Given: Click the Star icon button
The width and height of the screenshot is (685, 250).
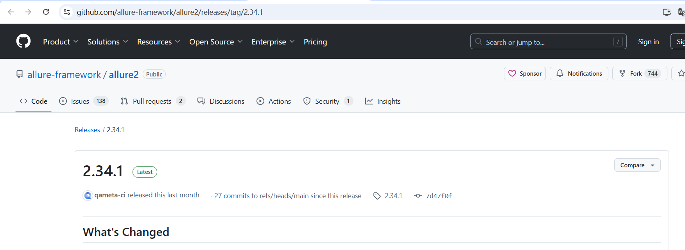Looking at the screenshot, I should coord(681,73).
